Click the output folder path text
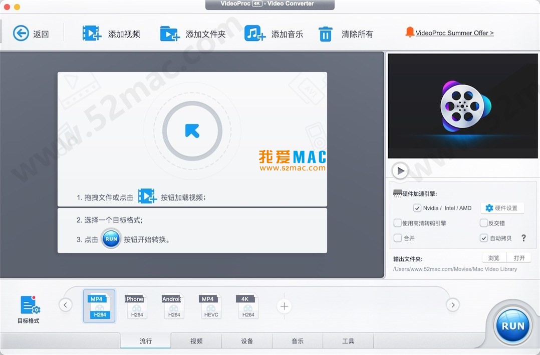This screenshot has width=540, height=355. click(455, 269)
